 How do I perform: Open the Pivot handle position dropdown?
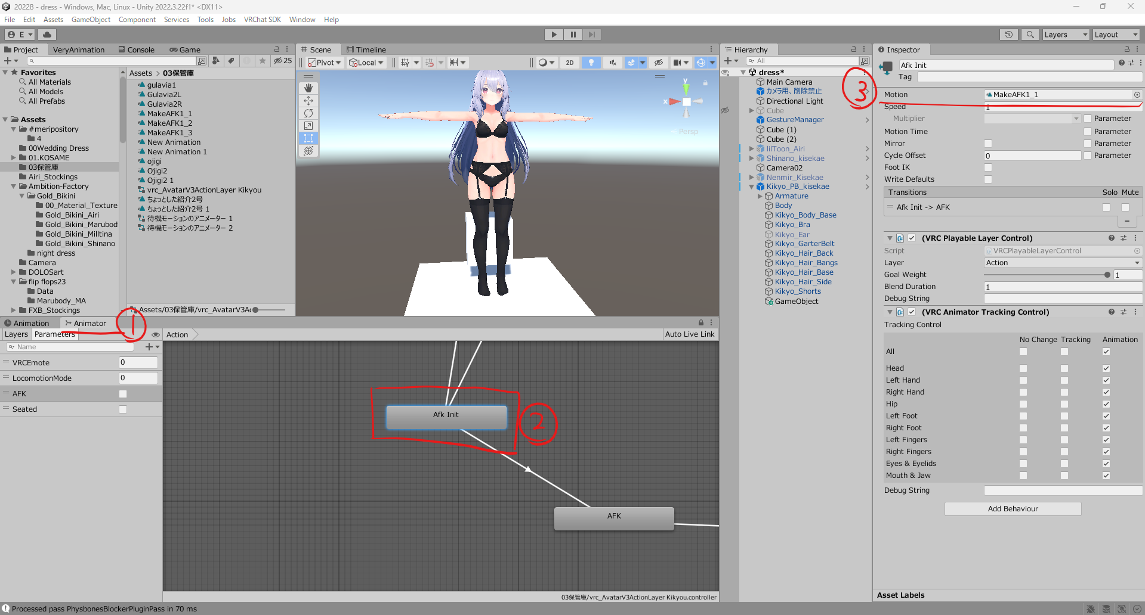325,63
